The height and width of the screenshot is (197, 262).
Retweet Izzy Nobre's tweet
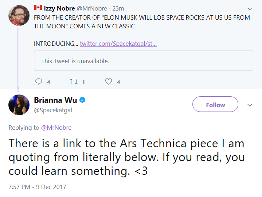tap(74, 82)
